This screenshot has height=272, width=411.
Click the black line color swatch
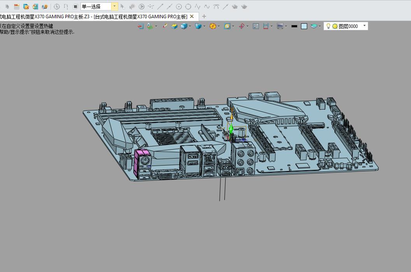294,26
